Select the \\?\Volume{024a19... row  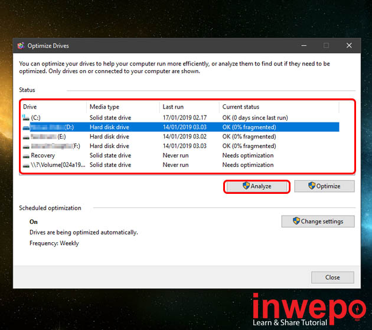180,165
